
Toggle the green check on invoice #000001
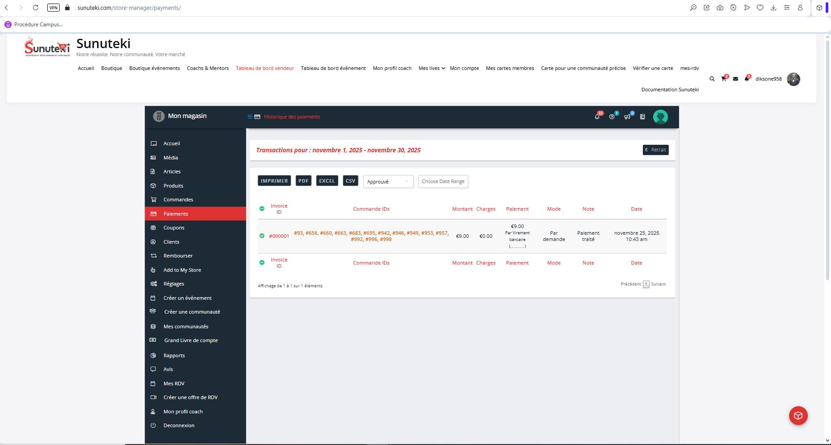tap(262, 236)
